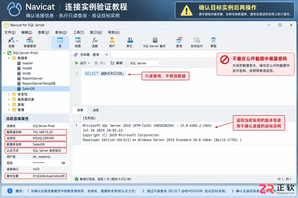The height and width of the screenshot is (198, 298).
Task: Open the 函数 toolbar icon
Action: click(95, 42)
